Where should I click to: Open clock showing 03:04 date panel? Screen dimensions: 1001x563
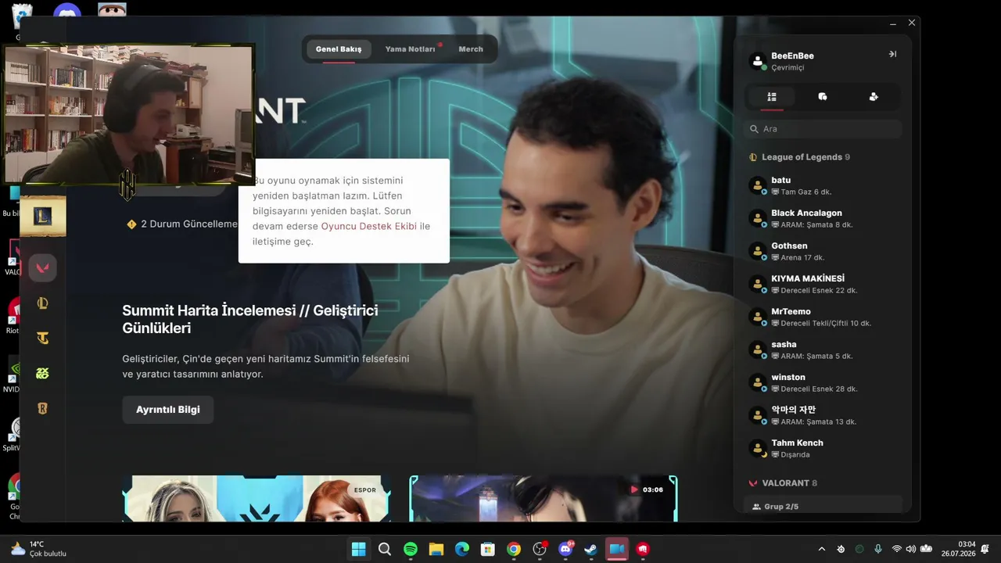pyautogui.click(x=958, y=549)
